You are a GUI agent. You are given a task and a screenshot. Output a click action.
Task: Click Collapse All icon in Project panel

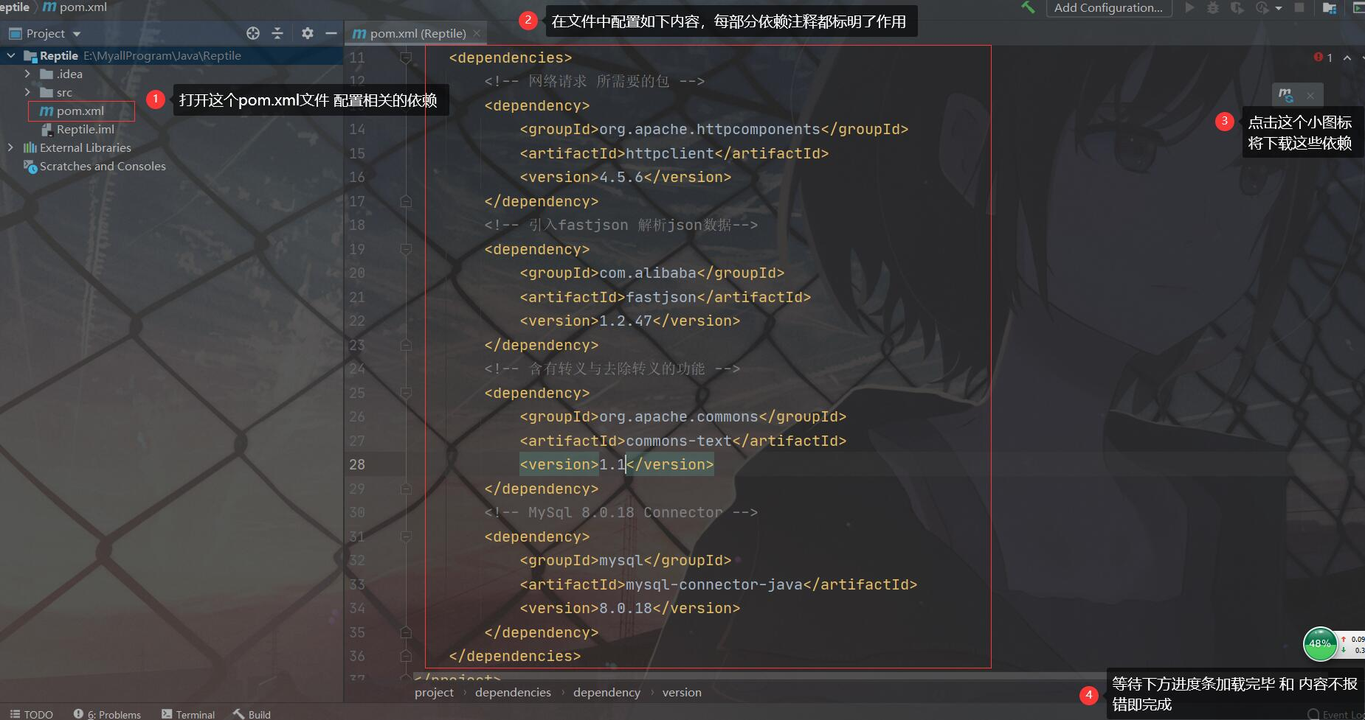[277, 33]
